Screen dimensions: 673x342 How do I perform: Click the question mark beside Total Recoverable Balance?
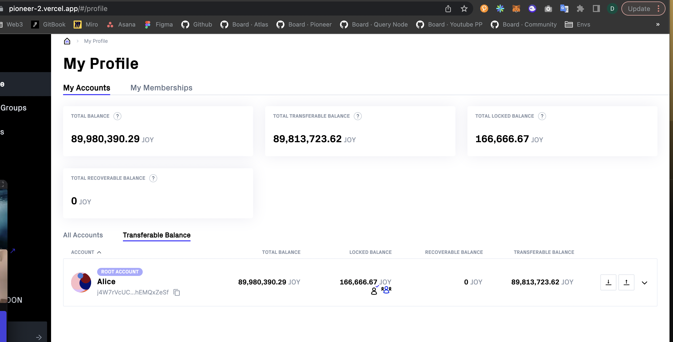(153, 178)
